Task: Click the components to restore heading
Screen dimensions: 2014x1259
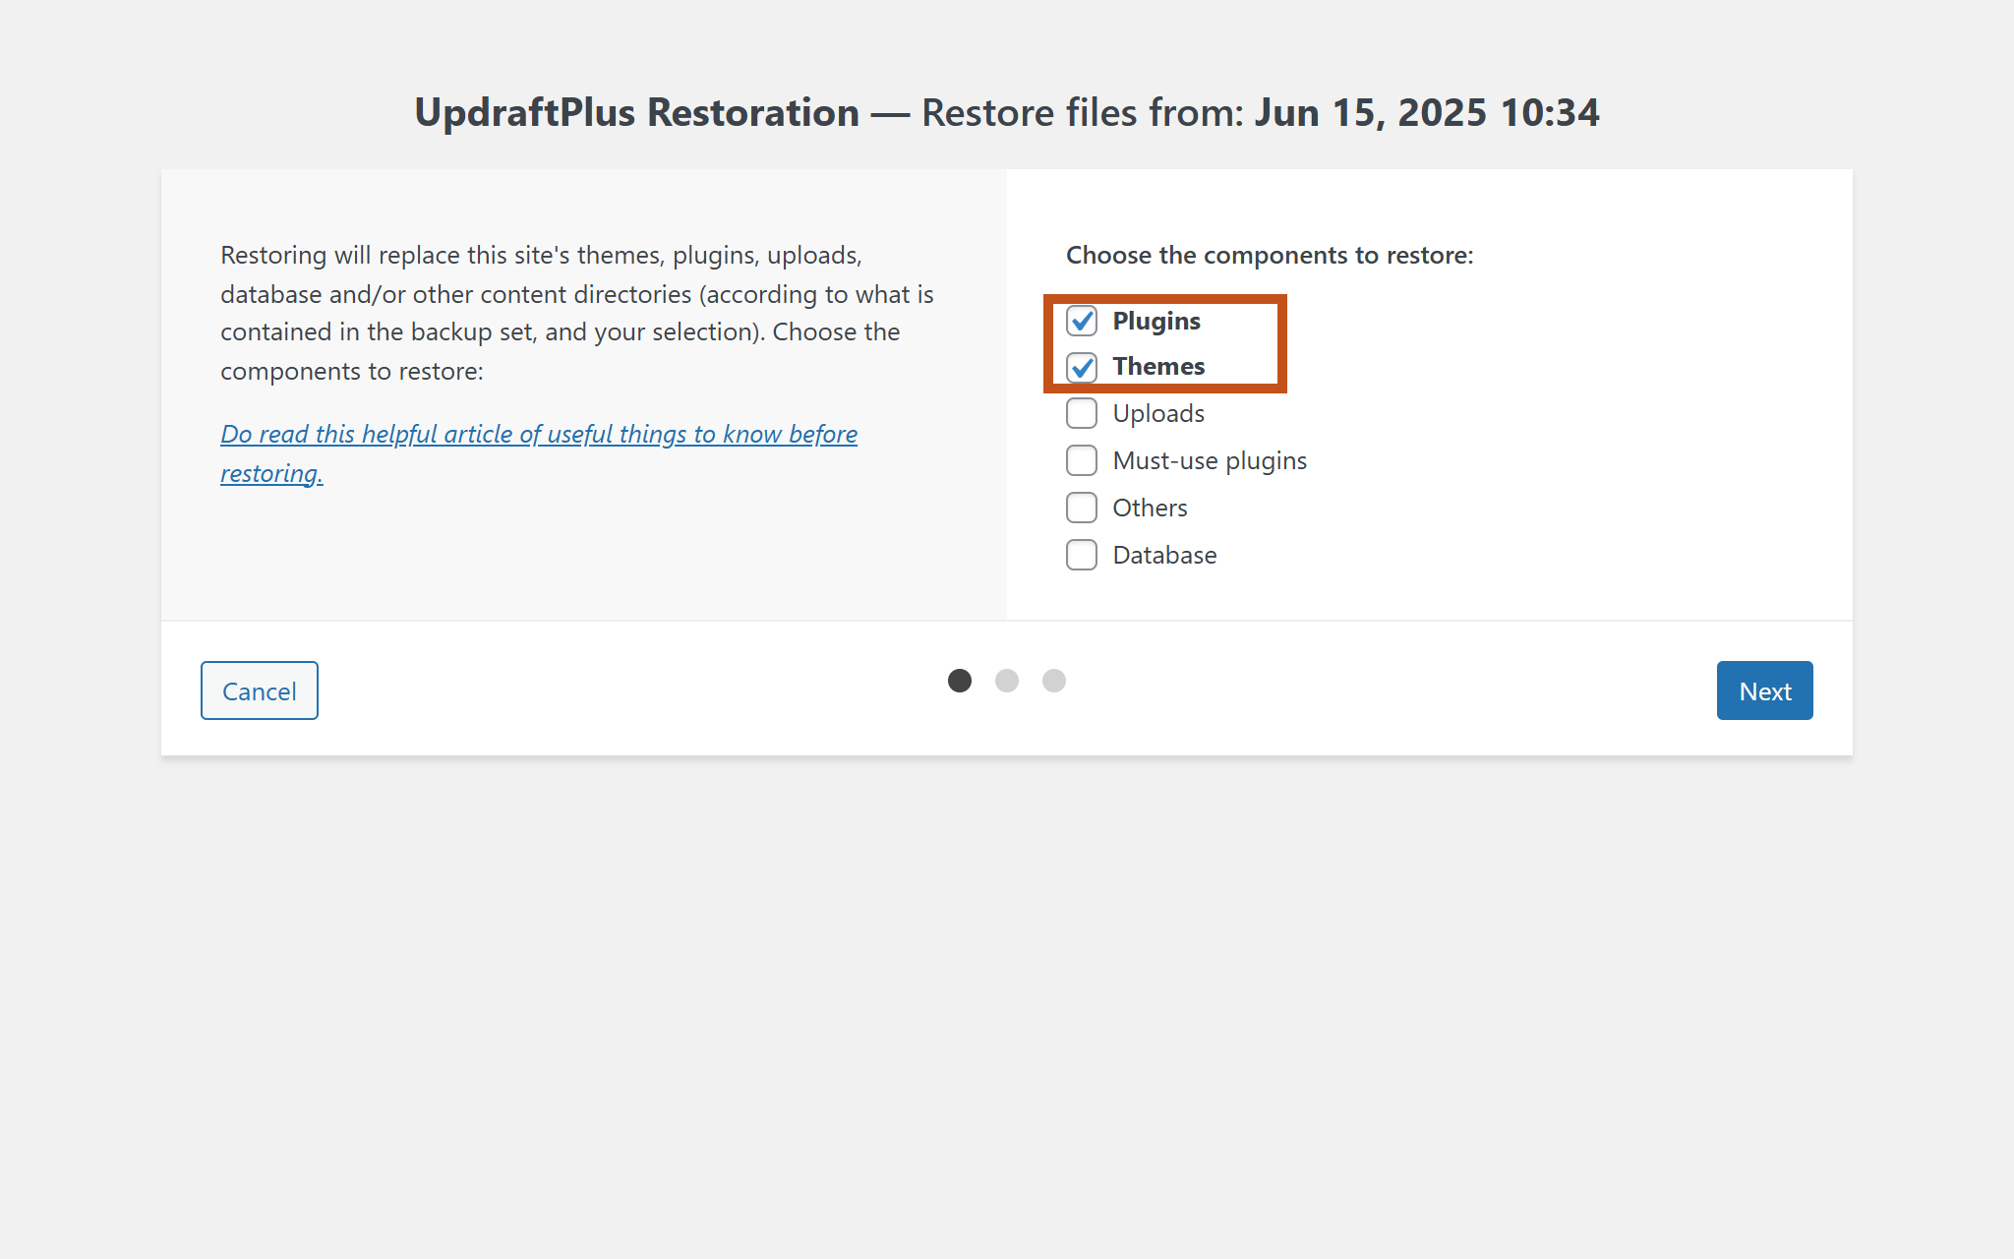Action: coord(1269,255)
